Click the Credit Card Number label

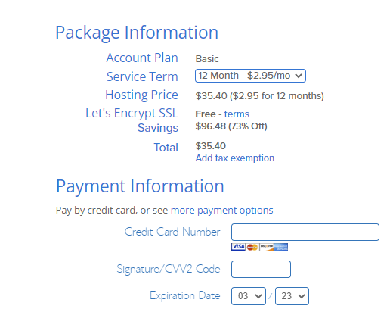(x=172, y=232)
